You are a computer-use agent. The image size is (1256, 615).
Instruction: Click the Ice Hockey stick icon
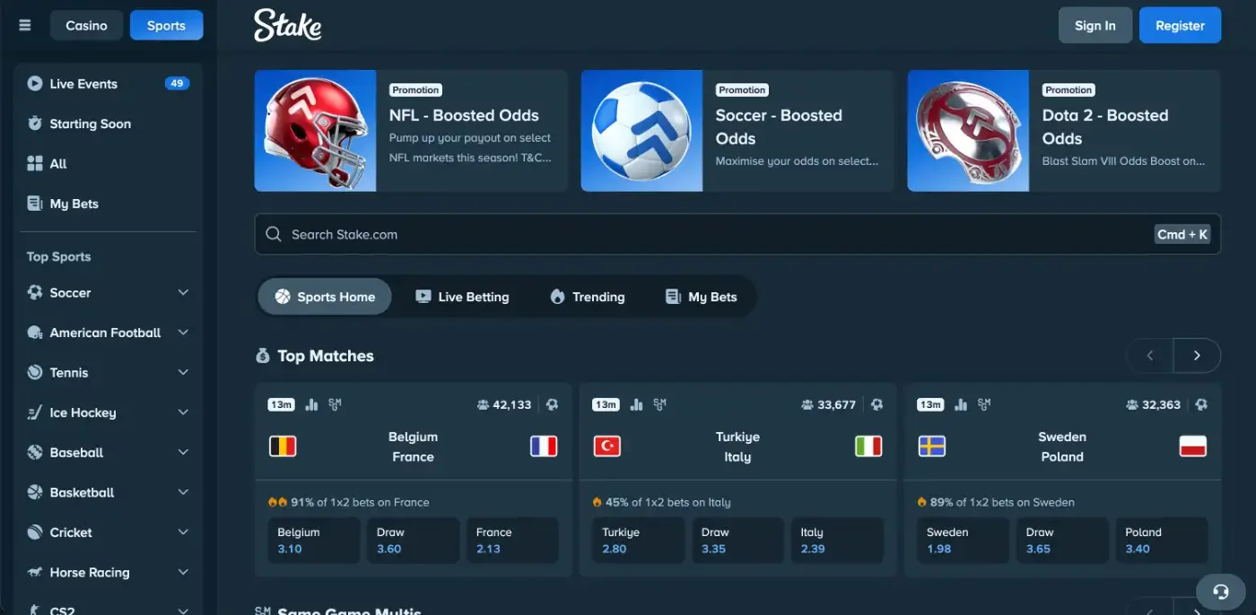[35, 412]
